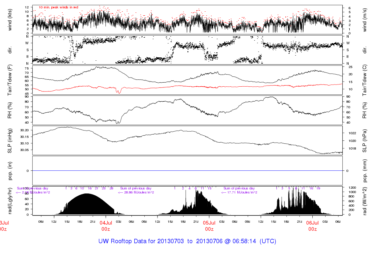Screen dimensions: 375x256
Task: Click the '30.15' pressure tick value
Action: point(25,137)
